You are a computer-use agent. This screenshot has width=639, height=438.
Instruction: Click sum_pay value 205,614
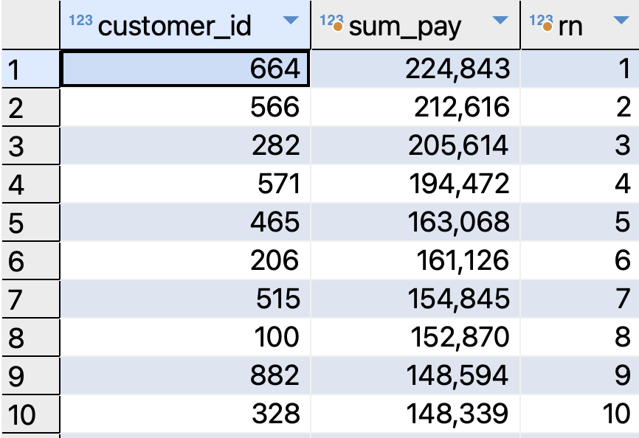click(x=458, y=146)
